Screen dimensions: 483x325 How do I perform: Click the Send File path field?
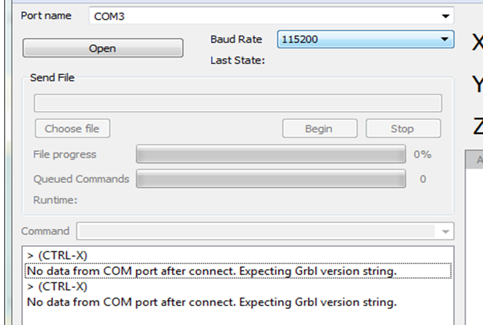(x=237, y=103)
